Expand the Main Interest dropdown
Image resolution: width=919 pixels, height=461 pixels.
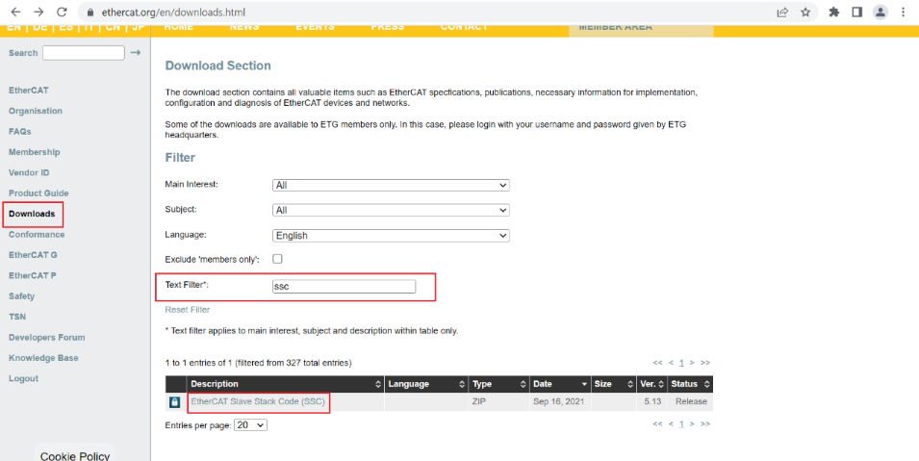pos(391,185)
